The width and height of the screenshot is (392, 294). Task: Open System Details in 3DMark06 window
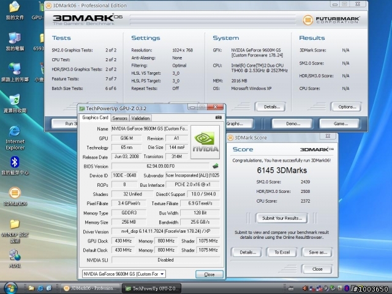point(272,107)
